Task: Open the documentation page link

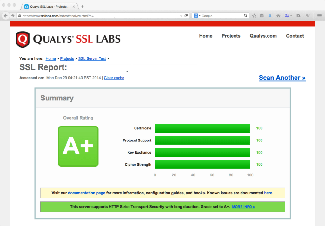Action: 86,193
